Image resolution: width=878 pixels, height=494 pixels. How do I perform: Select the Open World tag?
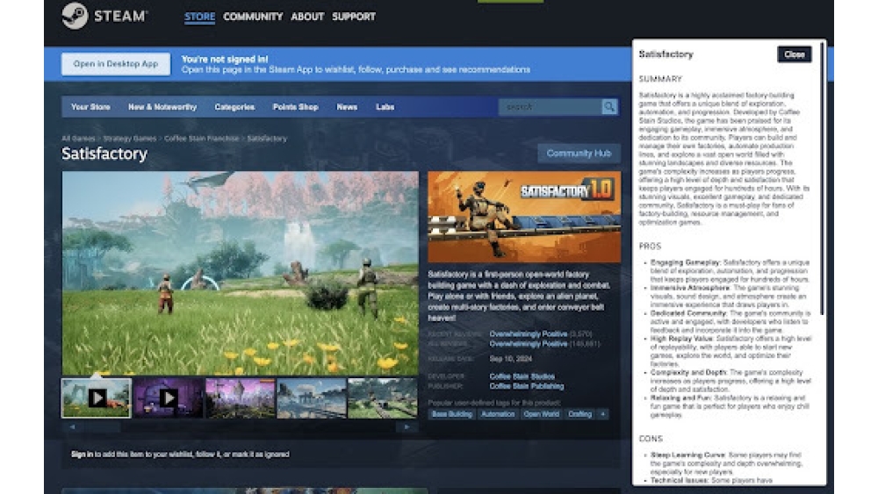[x=542, y=414]
